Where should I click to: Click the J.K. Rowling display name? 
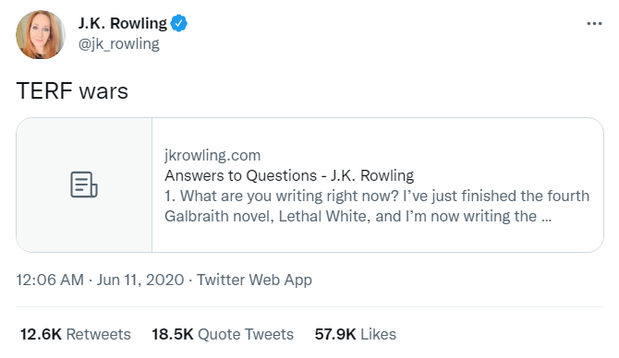tap(123, 23)
